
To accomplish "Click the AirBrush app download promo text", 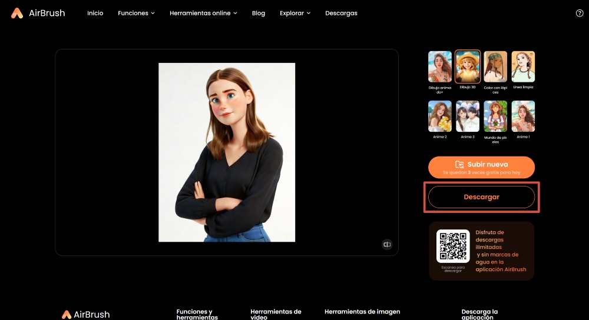I will coord(501,251).
